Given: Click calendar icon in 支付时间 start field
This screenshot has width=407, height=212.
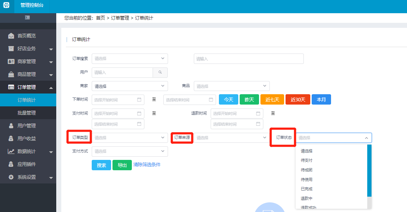Looking at the screenshot, I should click(x=139, y=113).
